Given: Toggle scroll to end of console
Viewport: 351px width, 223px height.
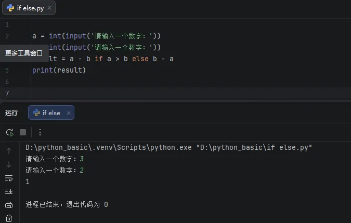Looking at the screenshot, I should (x=9, y=191).
